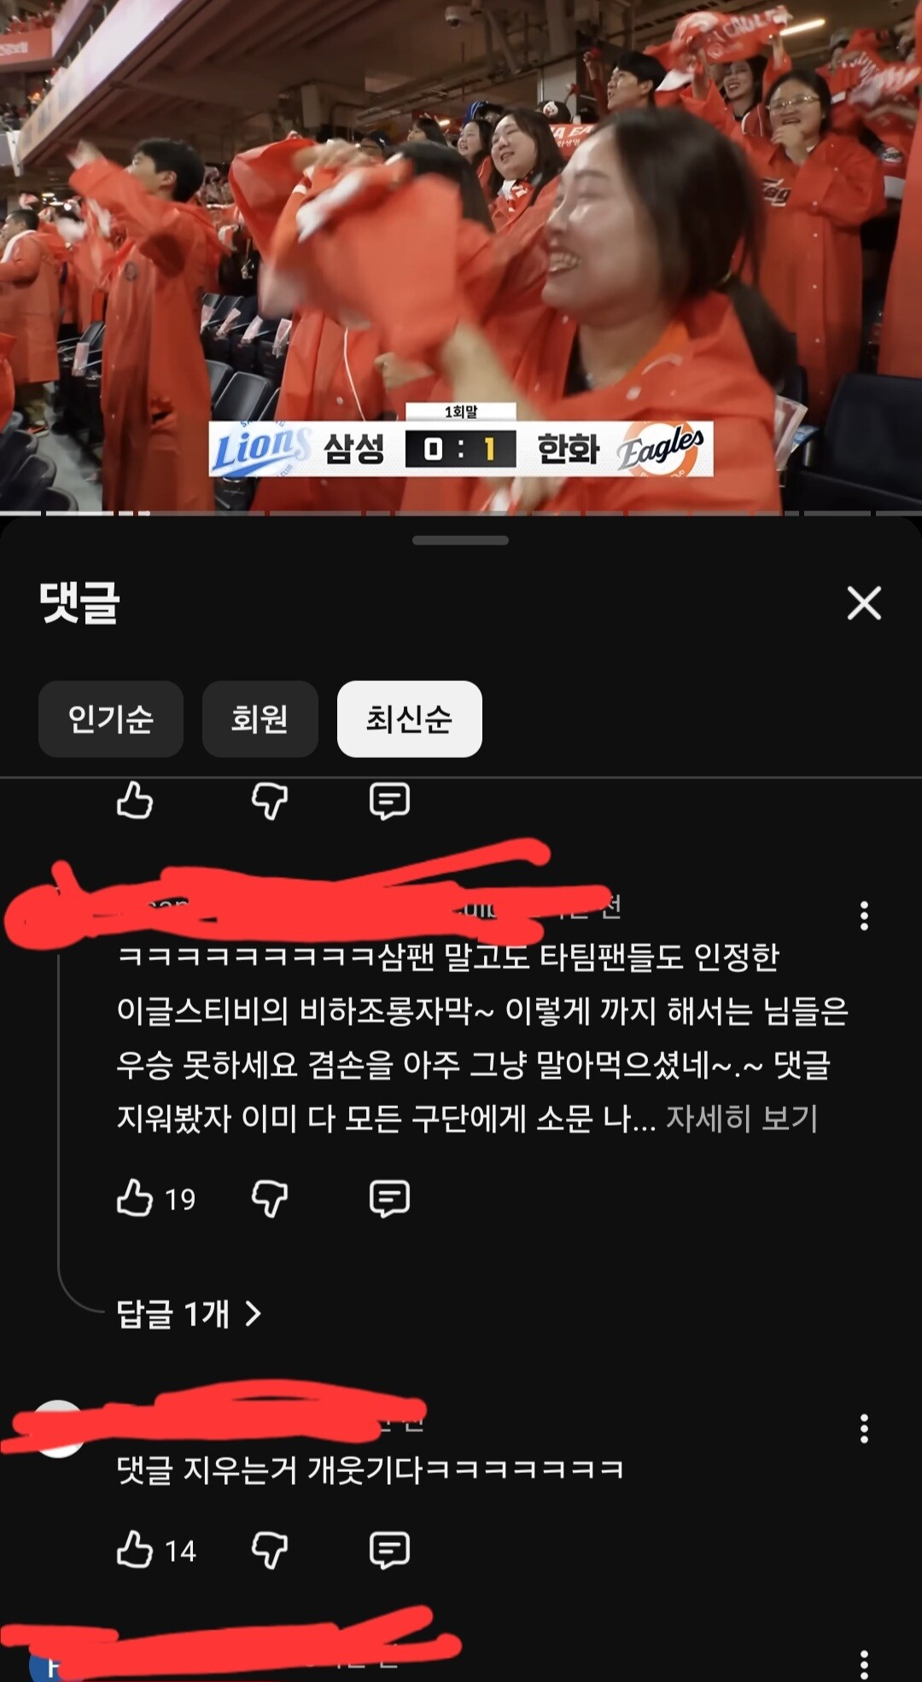922x1682 pixels.
Task: Dislike the comment with 14 likes
Action: click(270, 1550)
